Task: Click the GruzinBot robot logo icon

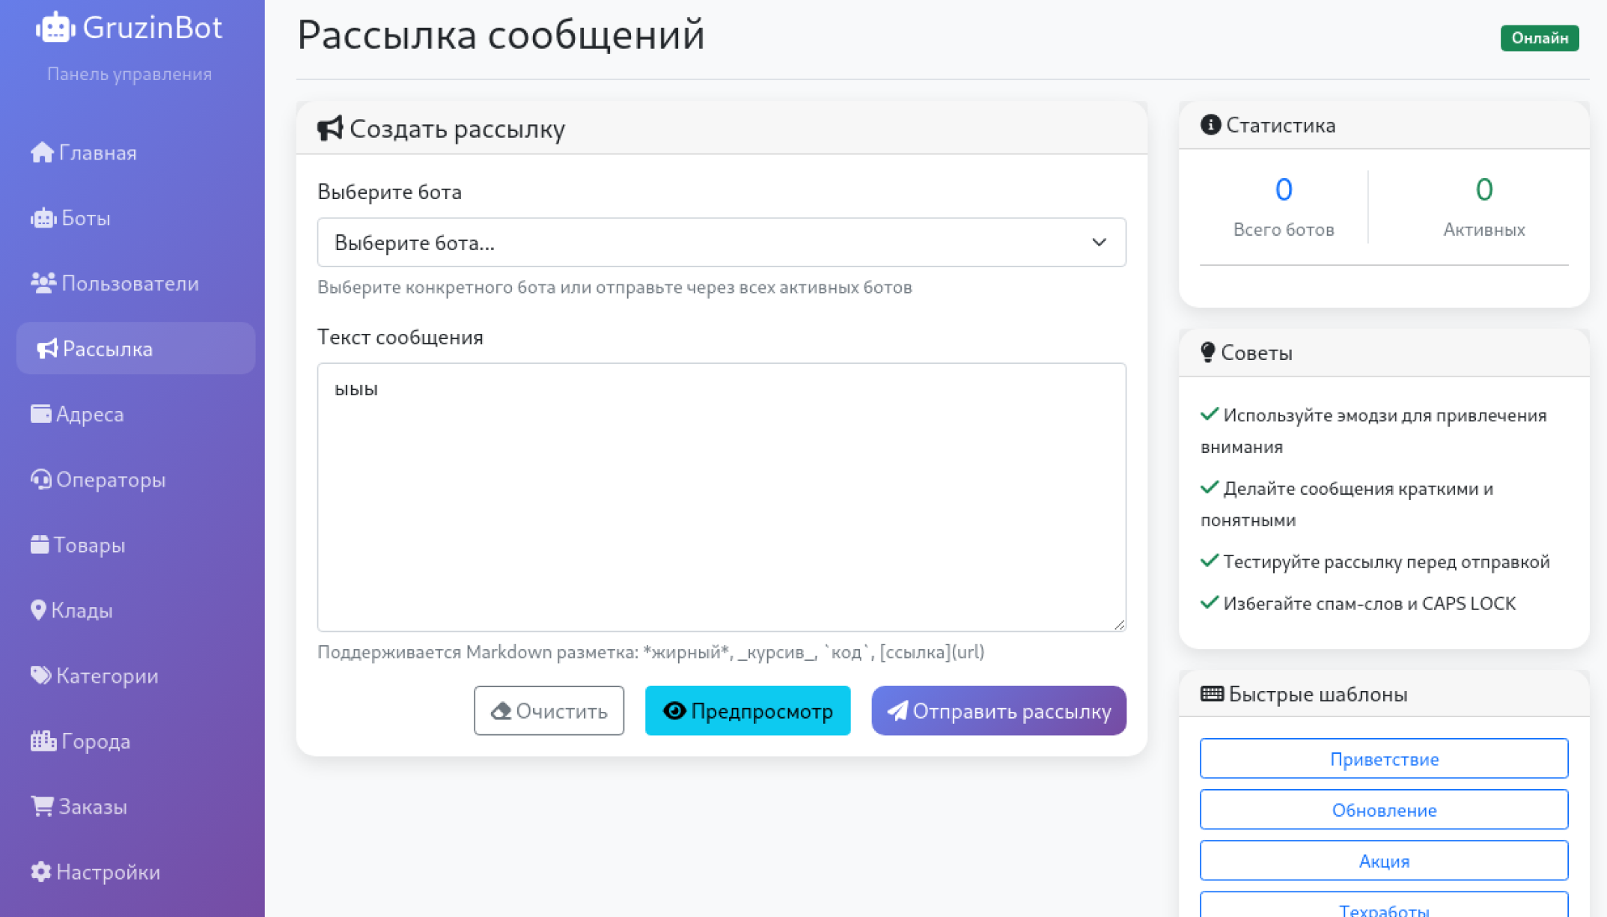Action: 55,28
